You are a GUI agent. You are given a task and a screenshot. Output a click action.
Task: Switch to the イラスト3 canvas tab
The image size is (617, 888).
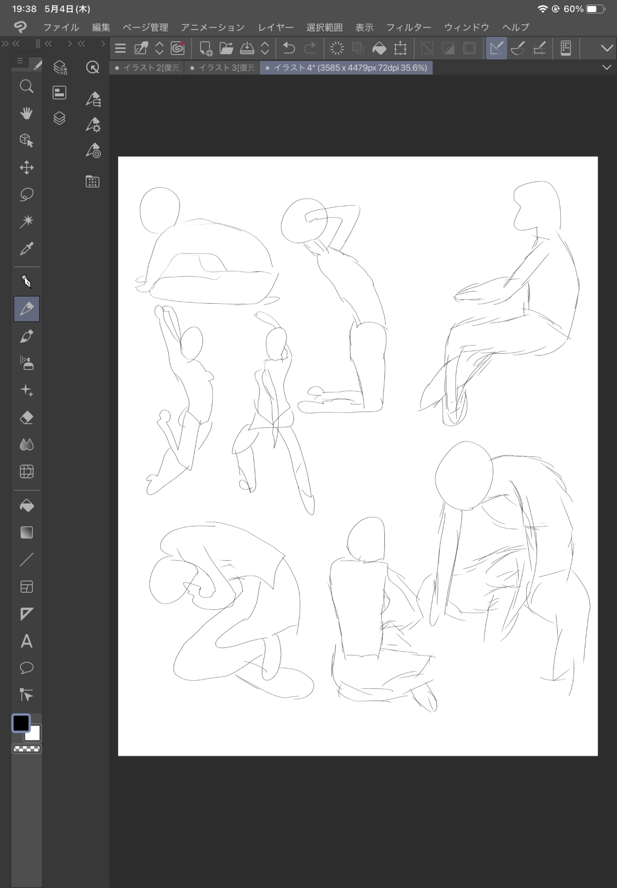(x=222, y=68)
